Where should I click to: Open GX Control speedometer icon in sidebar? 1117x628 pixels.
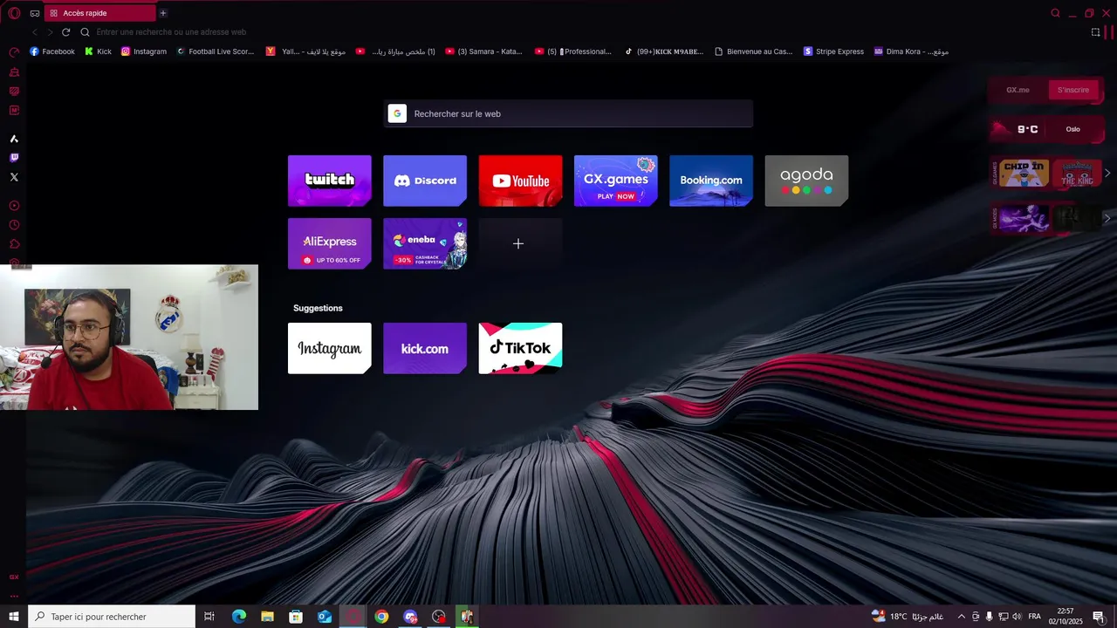point(14,52)
